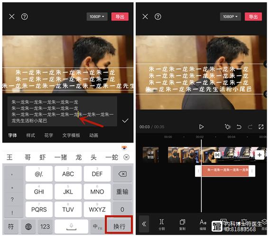The height and width of the screenshot is (237, 269).
Task: Tap the PQRS key
Action: (39, 210)
